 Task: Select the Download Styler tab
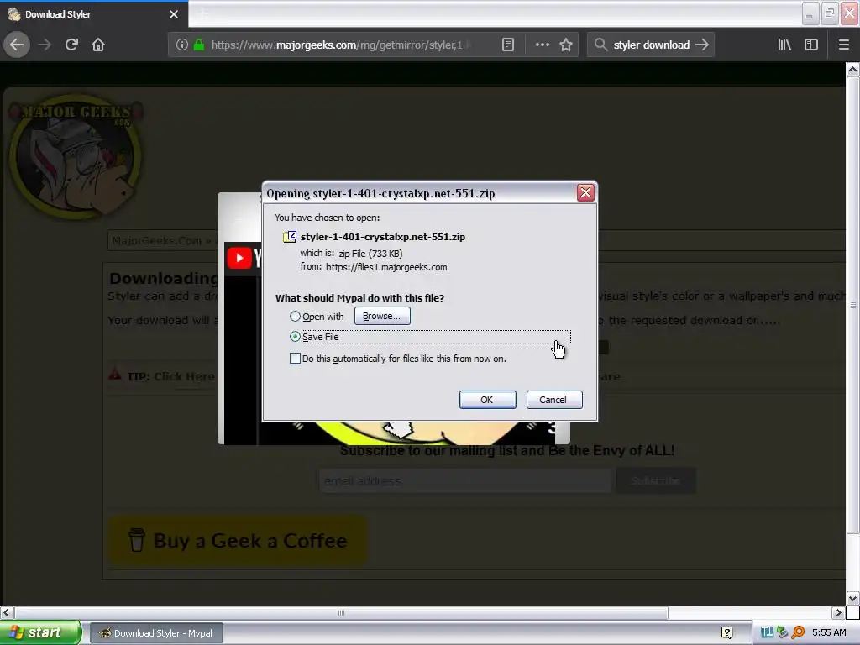coord(94,14)
